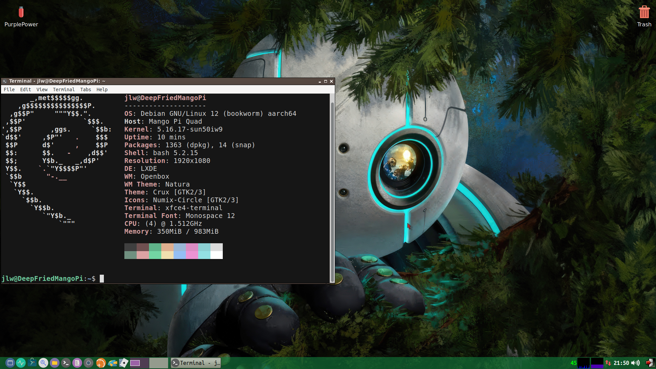
Task: Launch the shopping bag bird icon
Action: tap(32, 362)
